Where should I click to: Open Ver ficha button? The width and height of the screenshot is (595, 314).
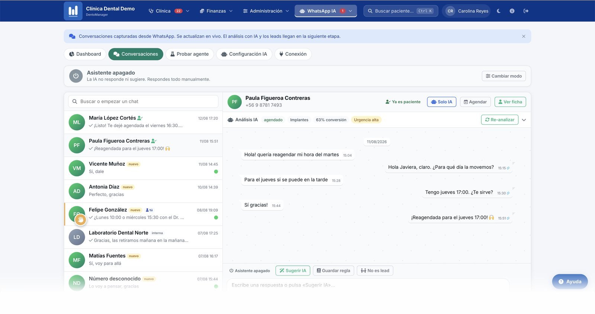point(510,102)
